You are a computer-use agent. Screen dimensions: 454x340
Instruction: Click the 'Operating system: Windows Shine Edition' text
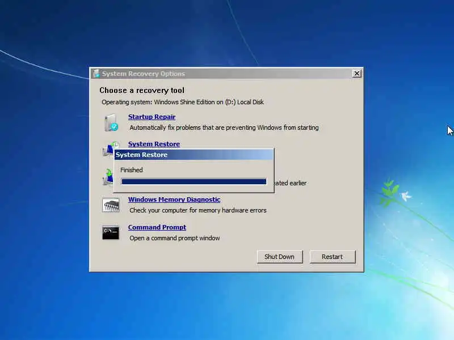[x=183, y=102]
